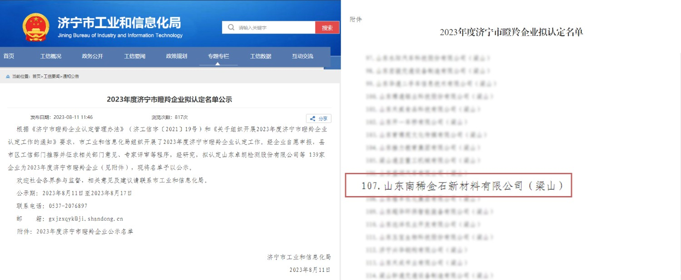The width and height of the screenshot is (681, 280).
Task: Switch to the 专题专栏 section
Action: pyautogui.click(x=218, y=56)
